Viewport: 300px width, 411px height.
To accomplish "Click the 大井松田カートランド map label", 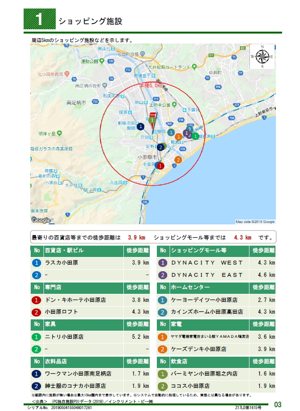I will click(169, 67).
